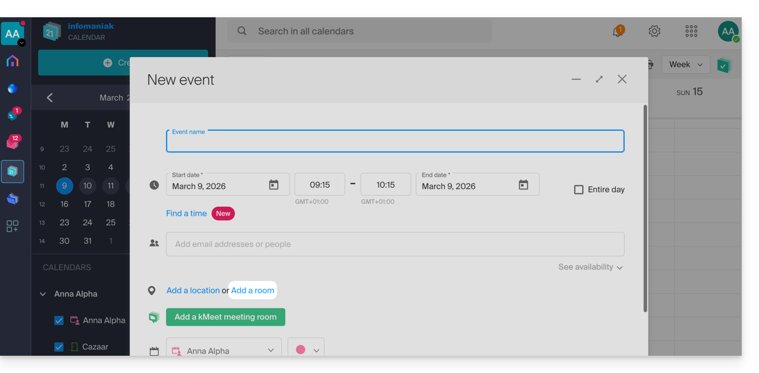Click the Find a time link
The image size is (759, 373).
tap(186, 214)
